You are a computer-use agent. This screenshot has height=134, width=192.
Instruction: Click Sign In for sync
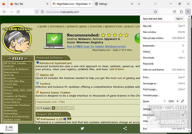(179, 19)
